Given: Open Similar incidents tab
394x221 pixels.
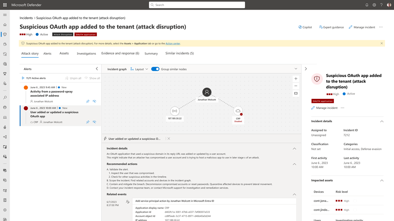Looking at the screenshot, I should [179, 53].
